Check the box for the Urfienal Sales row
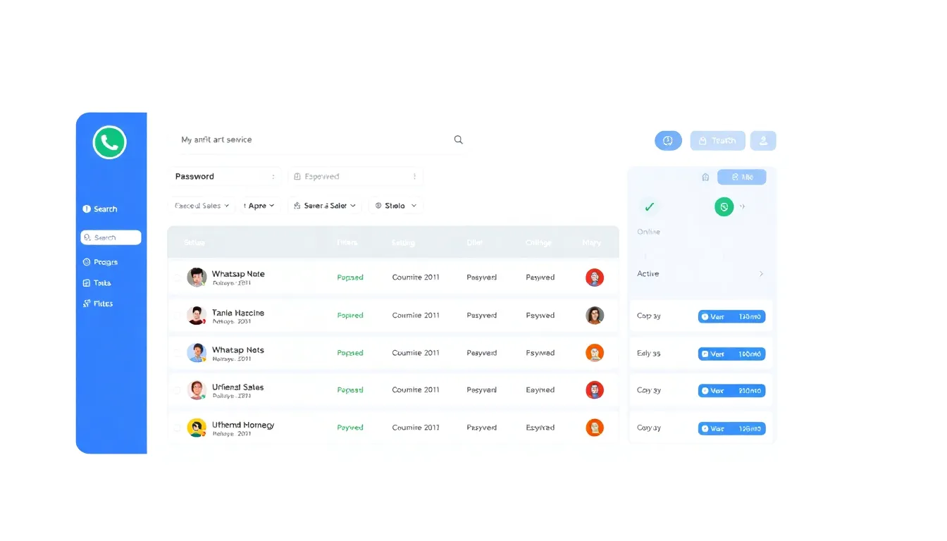 point(177,390)
